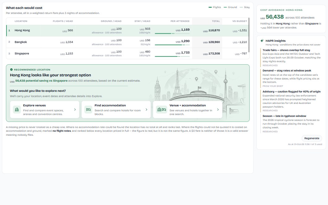Click the Venue + accommodation combined icon
Viewport: 328px width, 205px height.
point(162,109)
